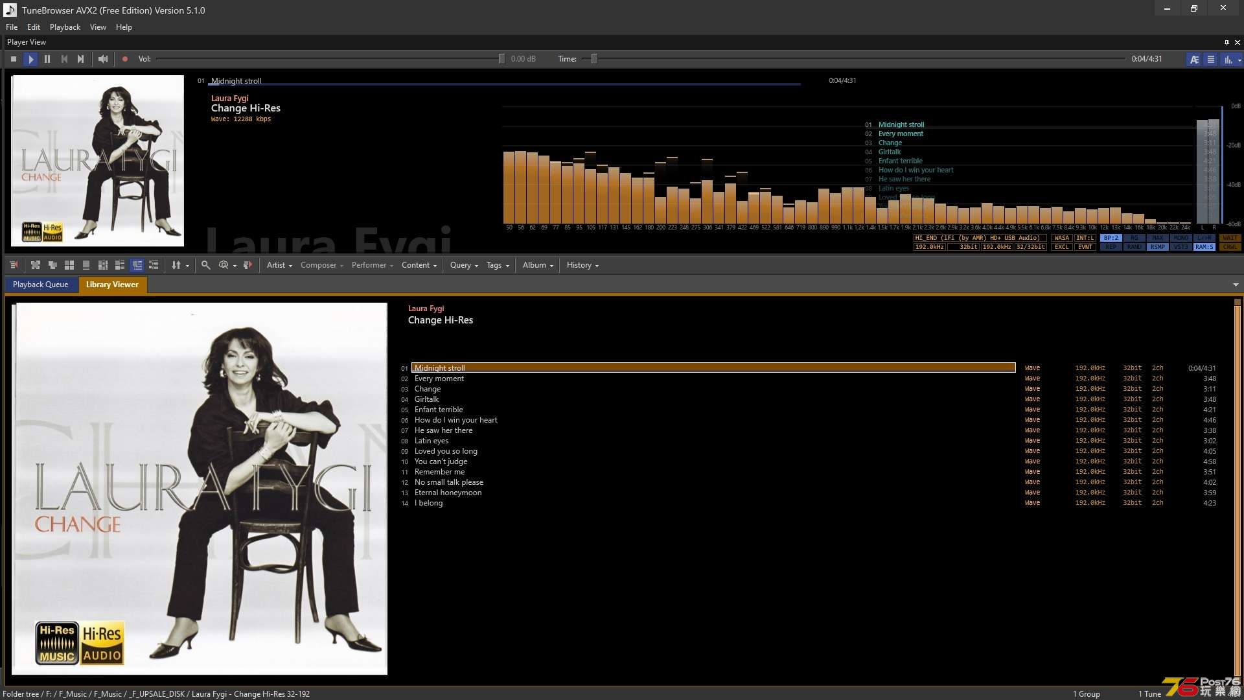Select the single column view icon
Screen dimensions: 1244x700
[86, 265]
